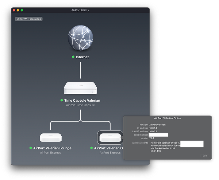Click the Internet label
219x180 pixels.
click(82, 57)
